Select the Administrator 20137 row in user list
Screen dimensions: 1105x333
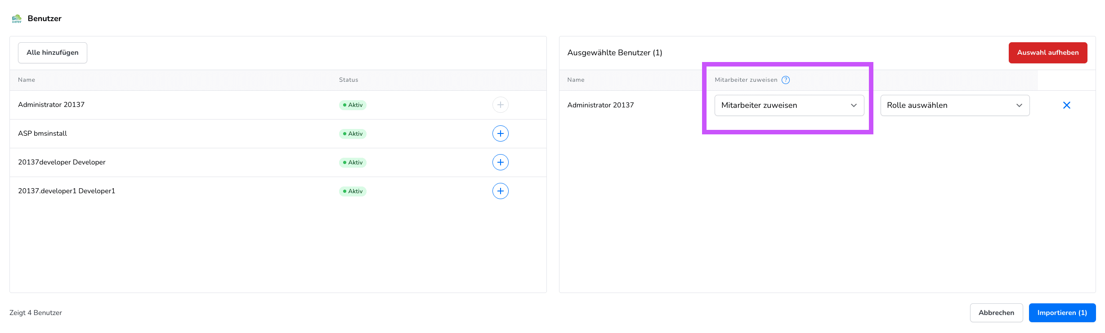[x=51, y=105]
